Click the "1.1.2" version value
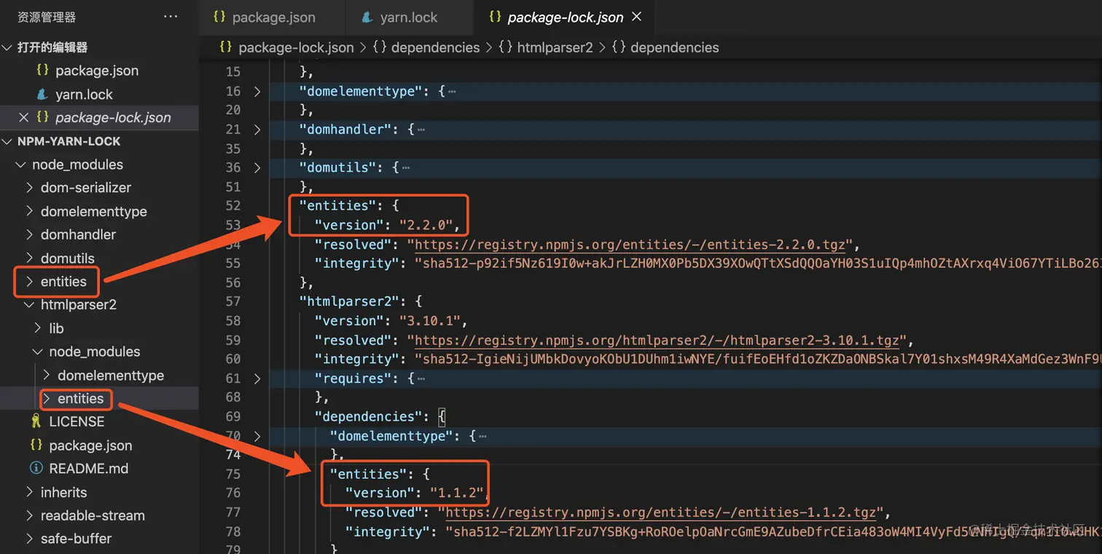Viewport: 1102px width, 554px height. 457,493
